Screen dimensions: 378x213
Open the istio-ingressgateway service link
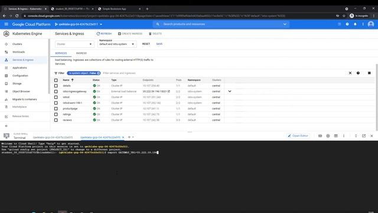[74, 92]
